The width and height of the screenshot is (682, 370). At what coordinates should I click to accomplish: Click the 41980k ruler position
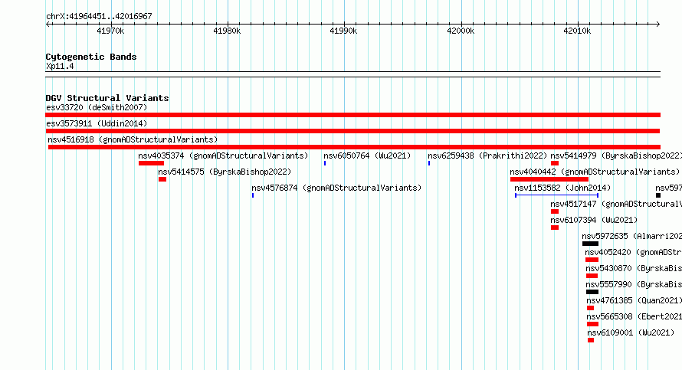227,31
